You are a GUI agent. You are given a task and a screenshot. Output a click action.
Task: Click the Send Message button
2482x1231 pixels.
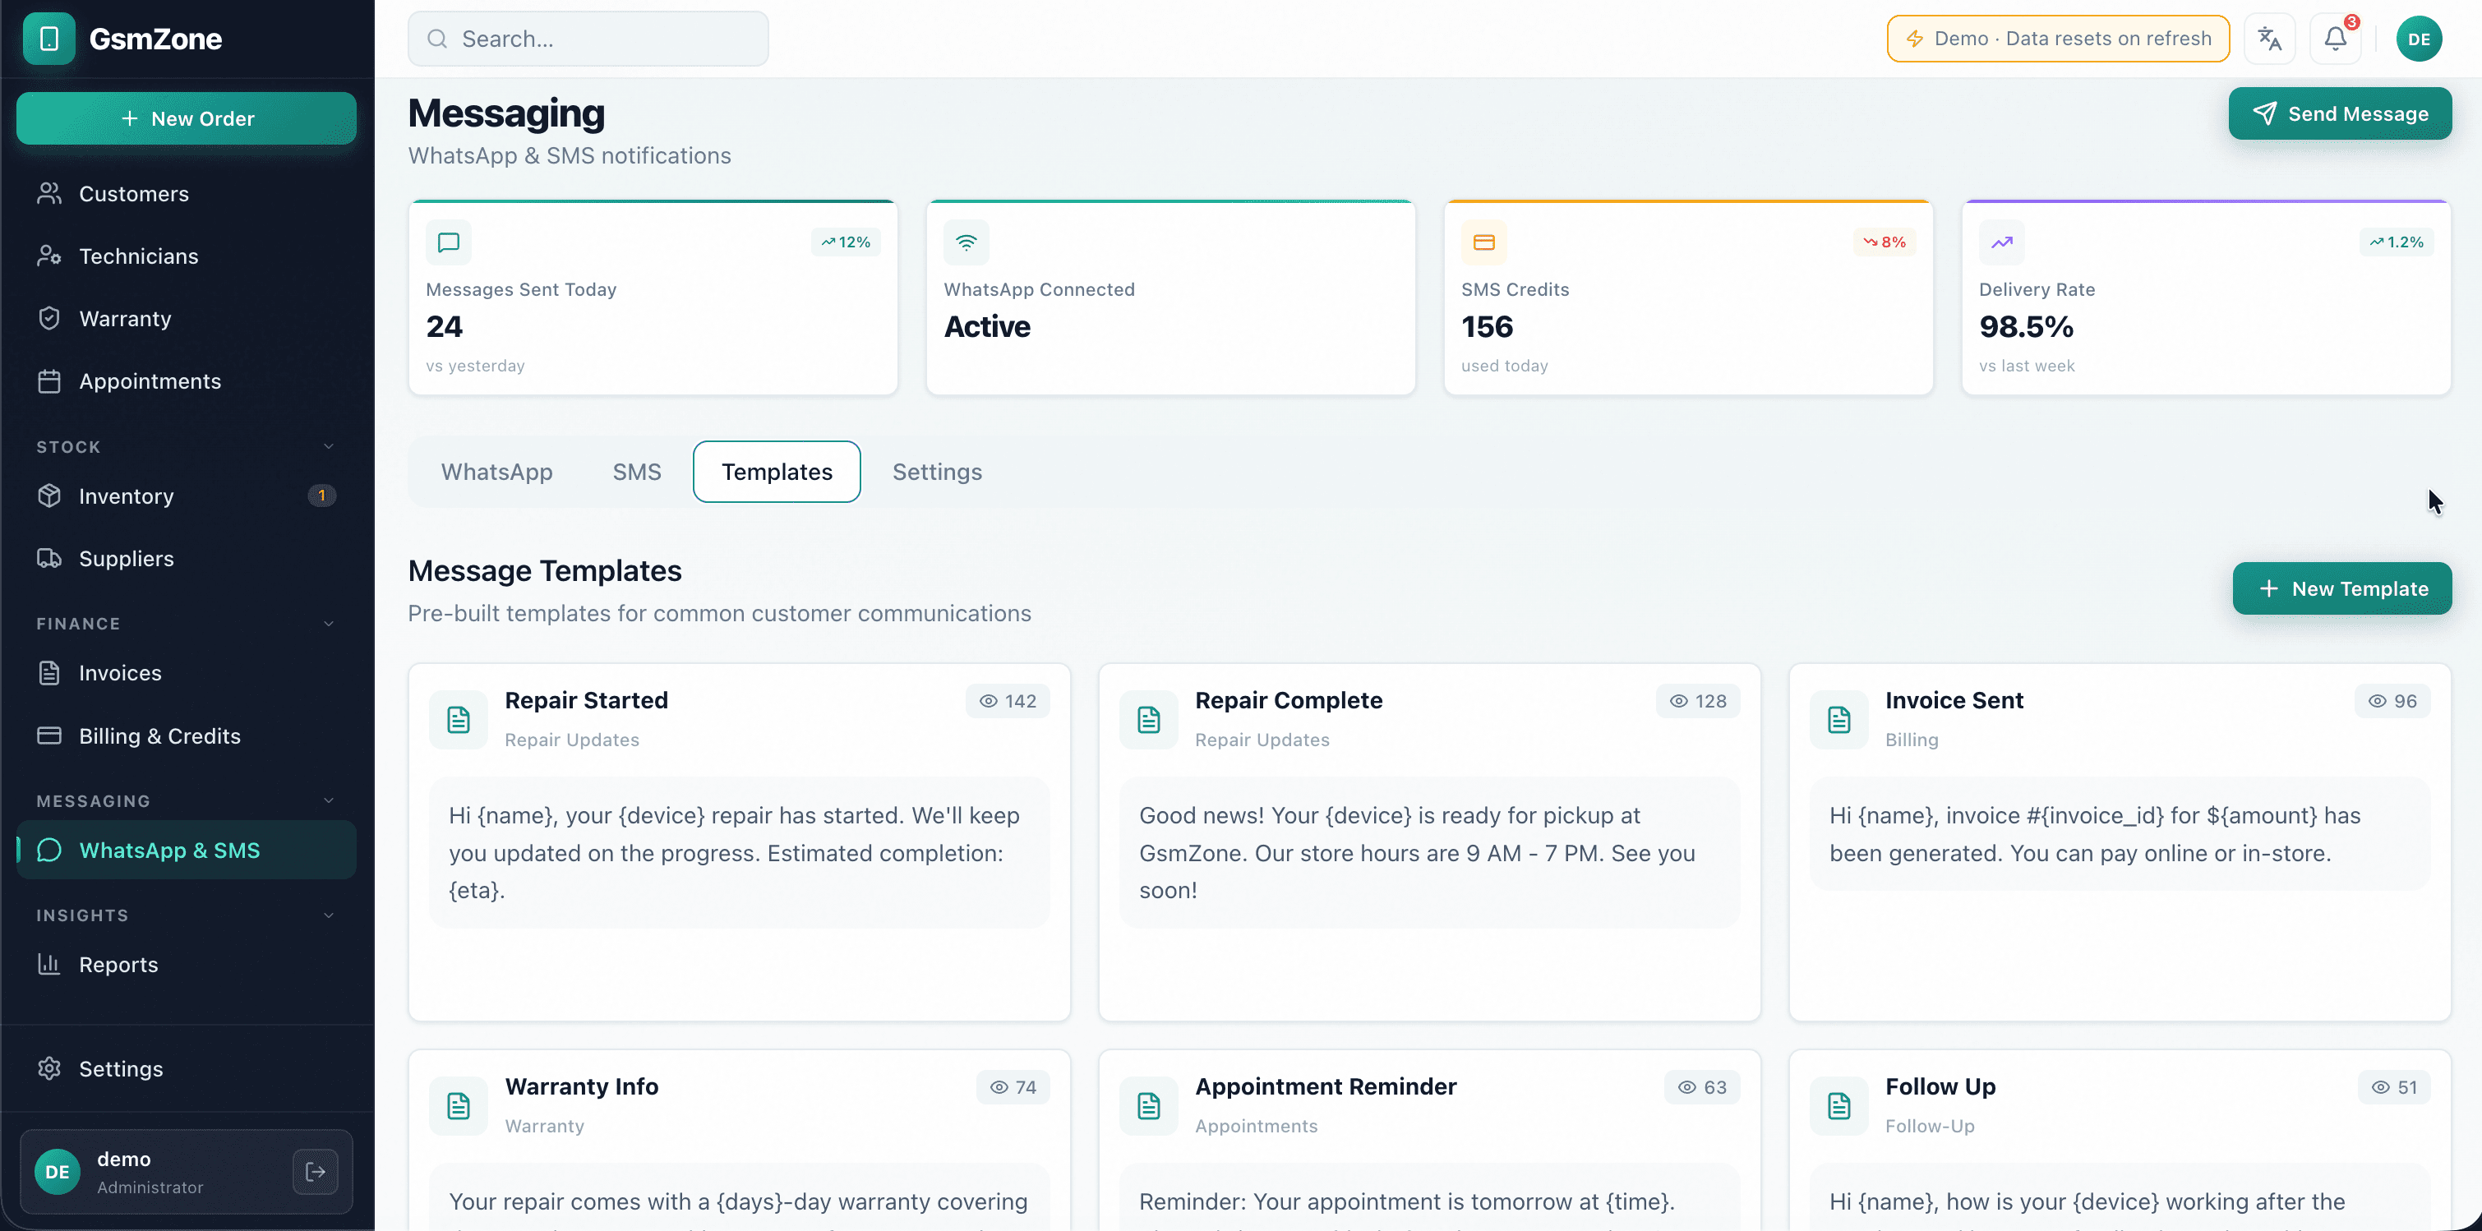click(x=2341, y=113)
